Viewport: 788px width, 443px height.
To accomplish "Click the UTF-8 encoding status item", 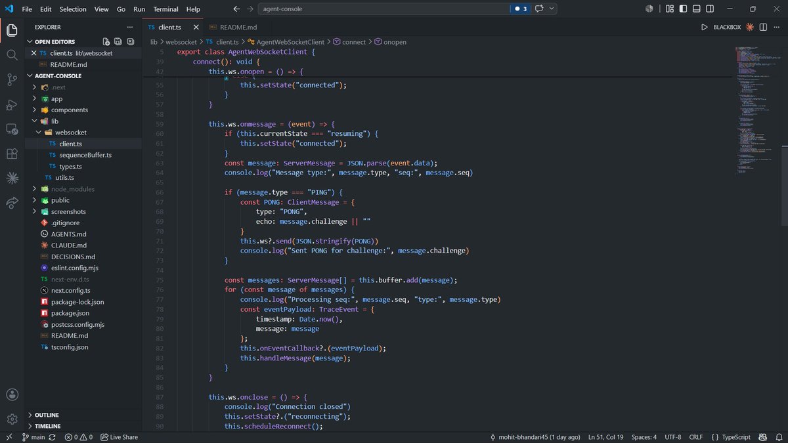I will click(672, 437).
